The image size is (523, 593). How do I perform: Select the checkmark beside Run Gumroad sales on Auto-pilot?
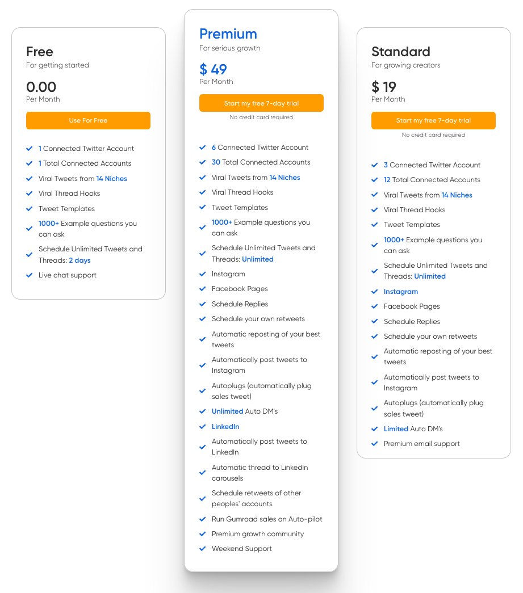202,519
